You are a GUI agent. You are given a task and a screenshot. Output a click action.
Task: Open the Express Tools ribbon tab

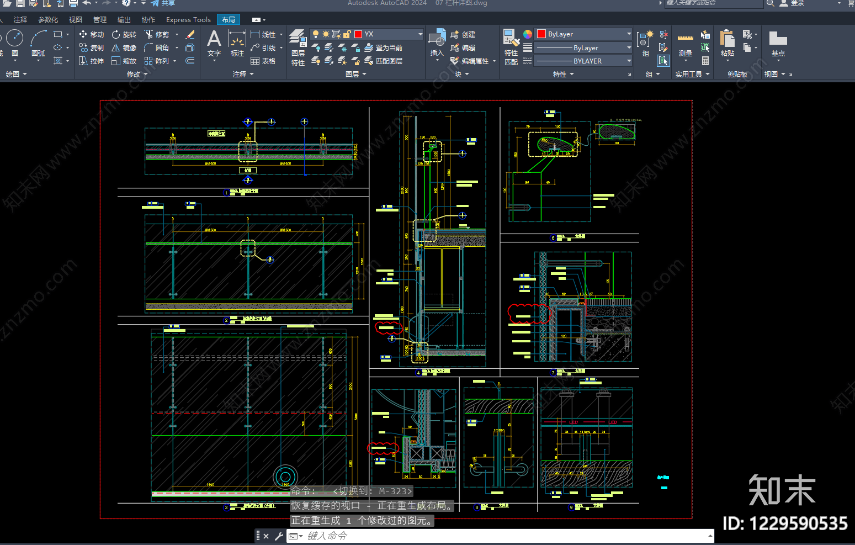point(188,19)
